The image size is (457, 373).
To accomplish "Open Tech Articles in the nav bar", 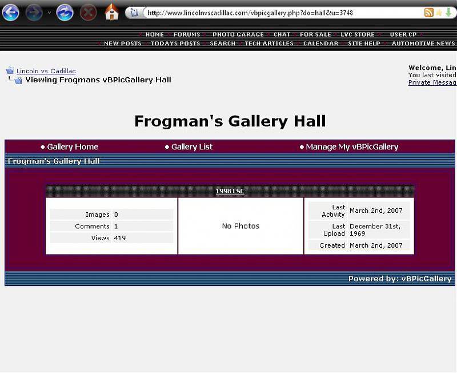I will pos(269,43).
